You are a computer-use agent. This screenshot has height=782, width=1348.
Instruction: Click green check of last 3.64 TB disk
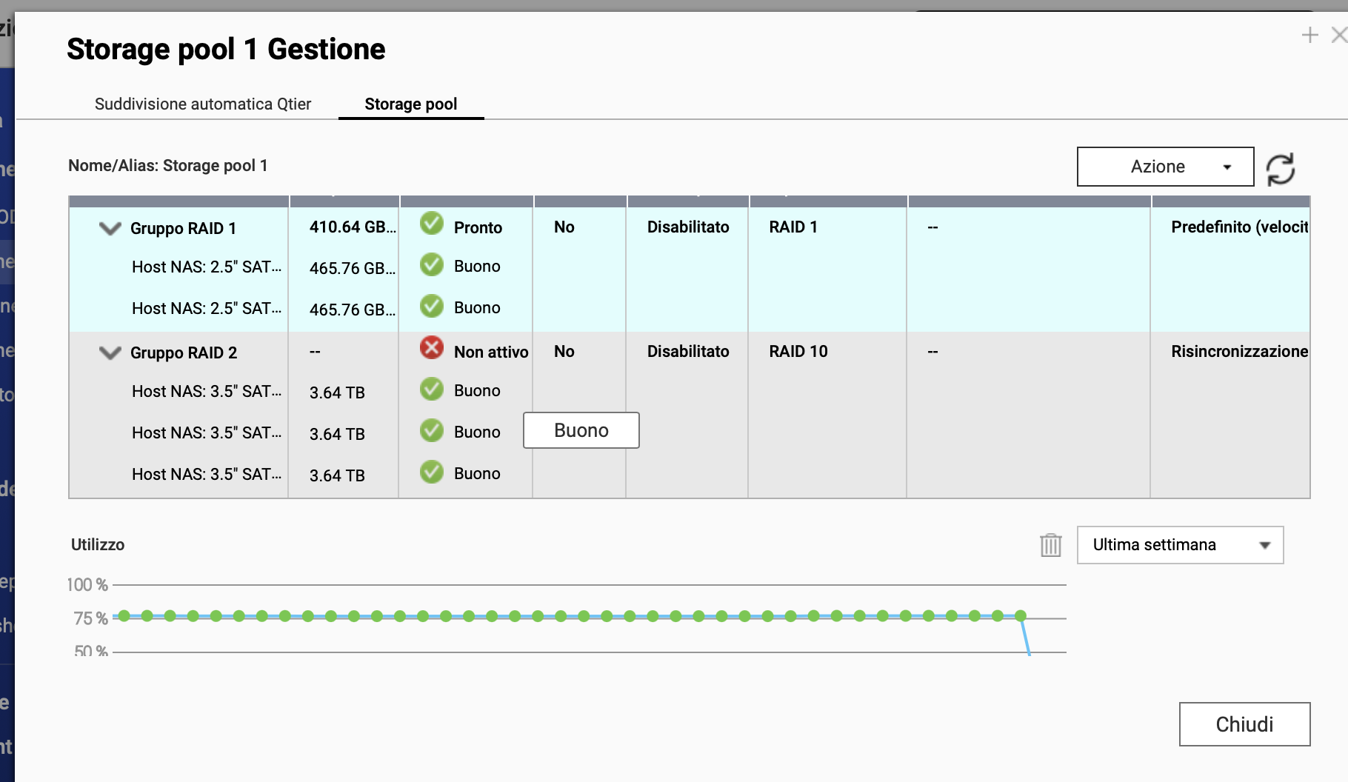(432, 472)
